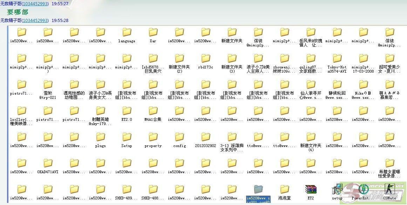
Task: Click user ID link beside 19:55:28
Action: [x=35, y=21]
